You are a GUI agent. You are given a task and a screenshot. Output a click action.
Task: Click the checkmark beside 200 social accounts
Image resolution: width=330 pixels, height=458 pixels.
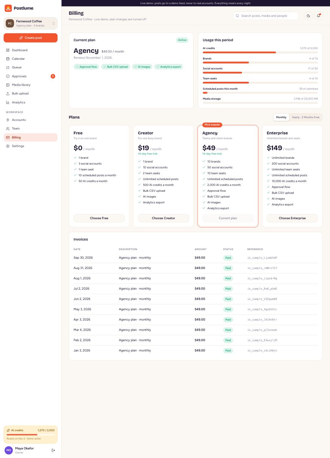[268, 164]
